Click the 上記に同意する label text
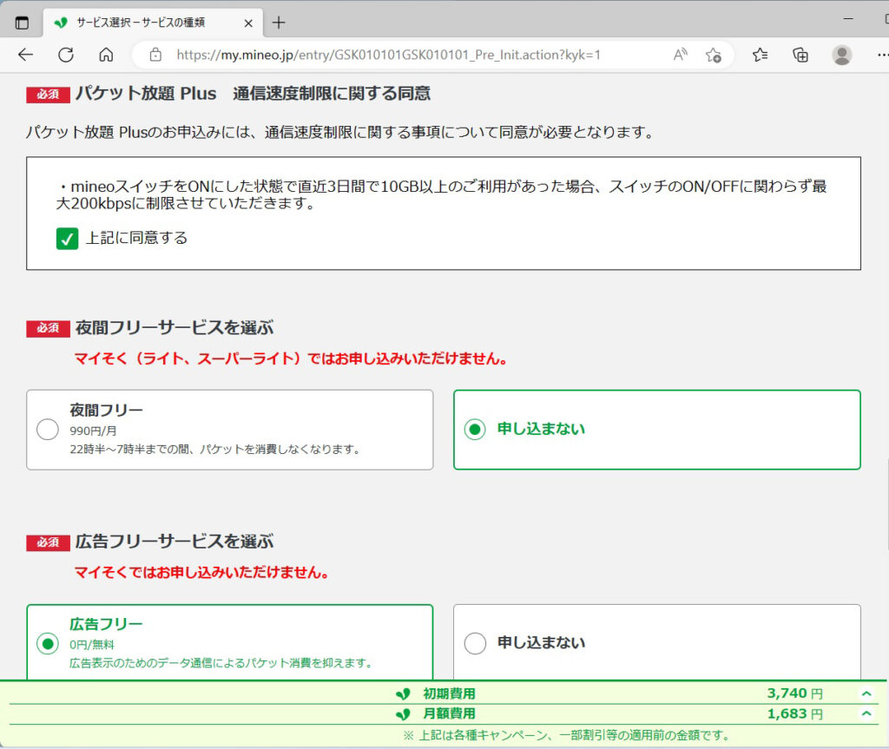 136,238
